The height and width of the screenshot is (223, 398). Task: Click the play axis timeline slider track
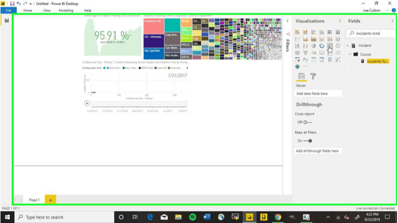coord(139,103)
